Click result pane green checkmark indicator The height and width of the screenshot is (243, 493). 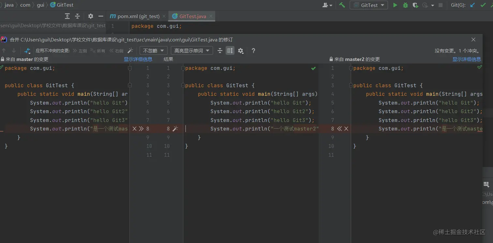pos(313,68)
